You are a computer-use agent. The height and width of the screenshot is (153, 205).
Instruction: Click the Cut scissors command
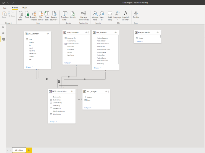coord(11,12)
